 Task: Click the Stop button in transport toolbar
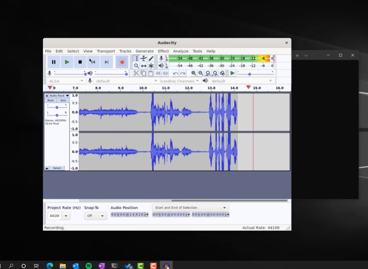[80, 62]
